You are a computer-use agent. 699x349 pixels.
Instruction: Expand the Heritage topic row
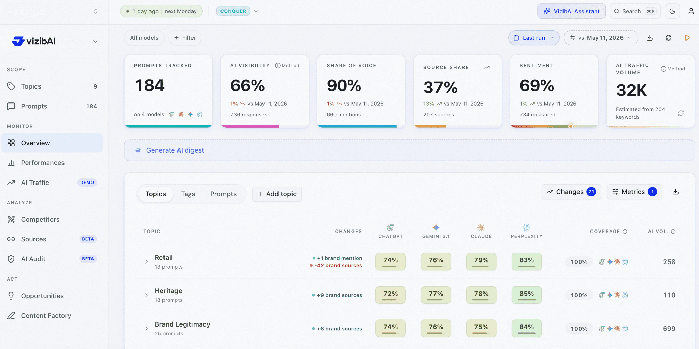coord(146,295)
